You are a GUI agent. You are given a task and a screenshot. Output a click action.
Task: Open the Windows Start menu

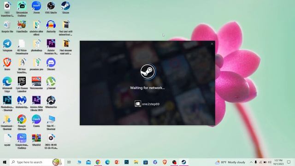[5, 162]
